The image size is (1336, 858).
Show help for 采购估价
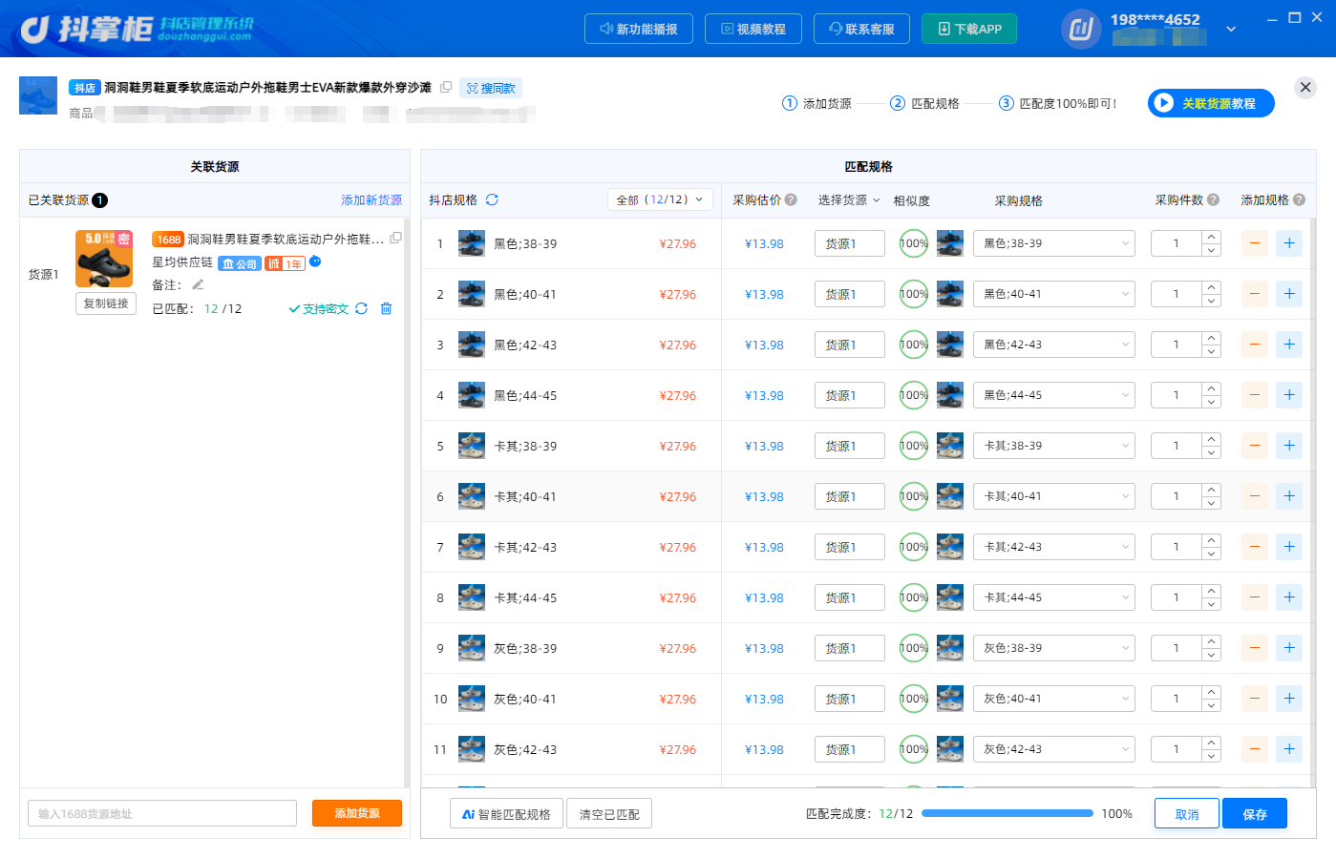pos(791,199)
